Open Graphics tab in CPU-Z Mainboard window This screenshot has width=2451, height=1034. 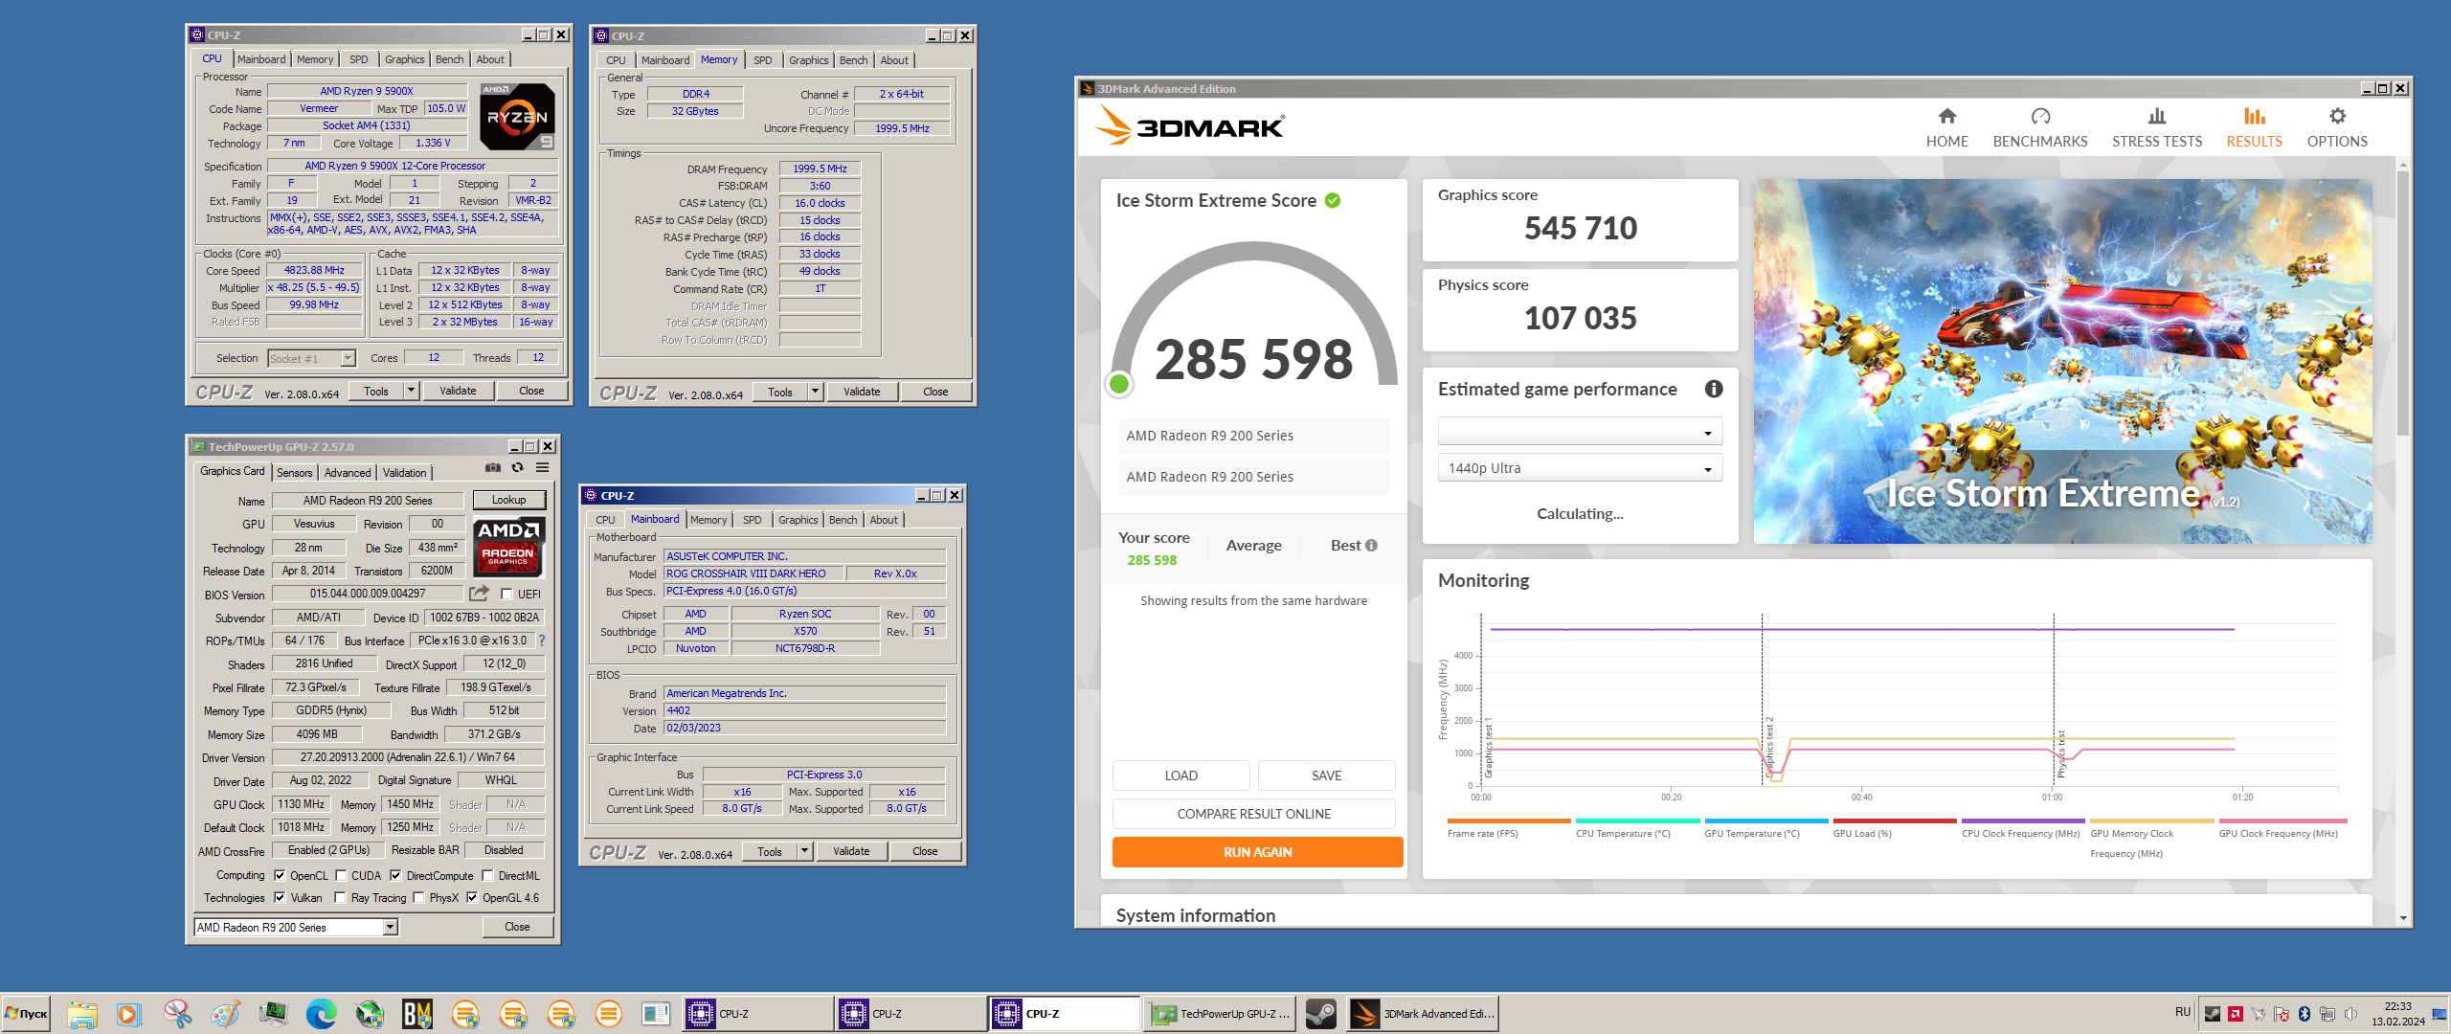[798, 520]
